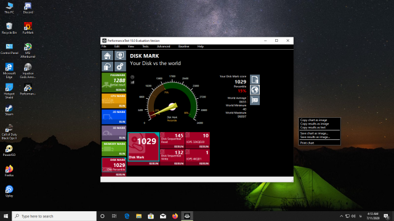
Task: Rerun the IOPS 4KQD1 test
Action: pos(204,163)
